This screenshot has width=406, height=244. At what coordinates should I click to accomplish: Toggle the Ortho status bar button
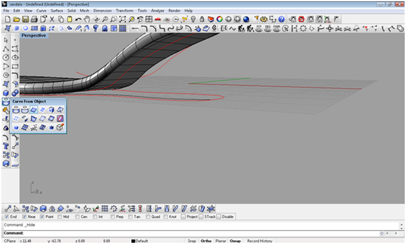206,241
